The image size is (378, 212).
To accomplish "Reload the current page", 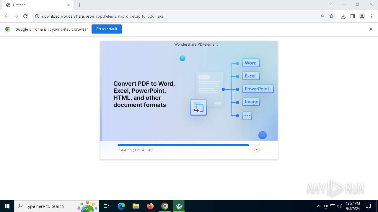I will 25,16.
